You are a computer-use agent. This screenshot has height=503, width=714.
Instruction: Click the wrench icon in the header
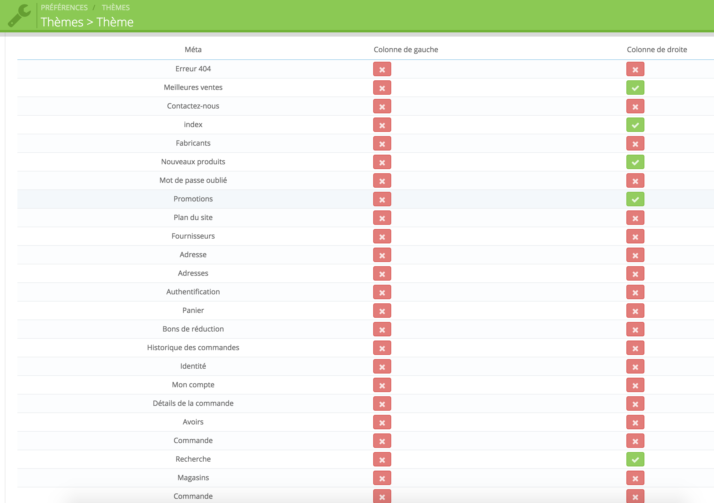(x=19, y=16)
